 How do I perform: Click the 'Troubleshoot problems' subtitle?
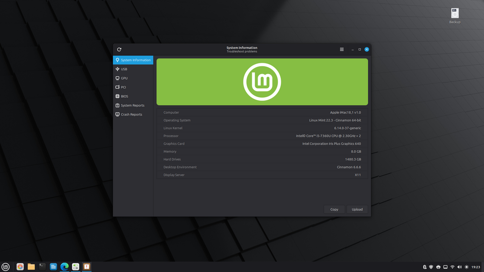242,51
